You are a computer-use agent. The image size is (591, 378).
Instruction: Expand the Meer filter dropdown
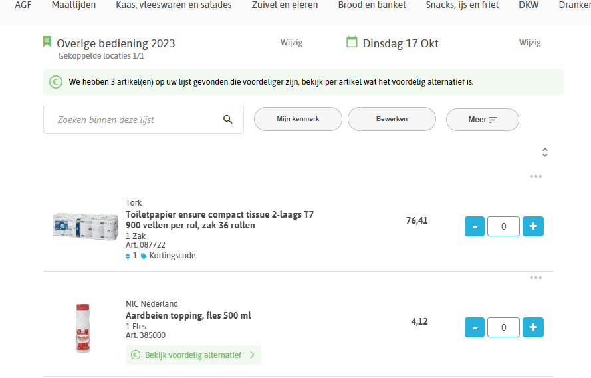pos(483,120)
